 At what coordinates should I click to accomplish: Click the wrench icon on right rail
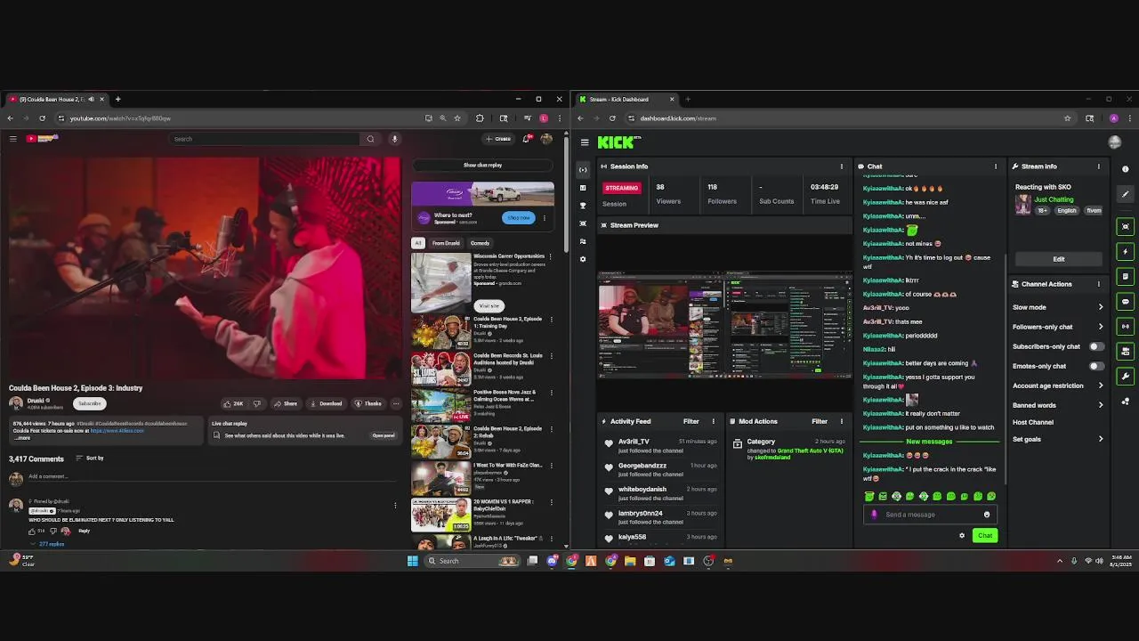[x=1126, y=377]
